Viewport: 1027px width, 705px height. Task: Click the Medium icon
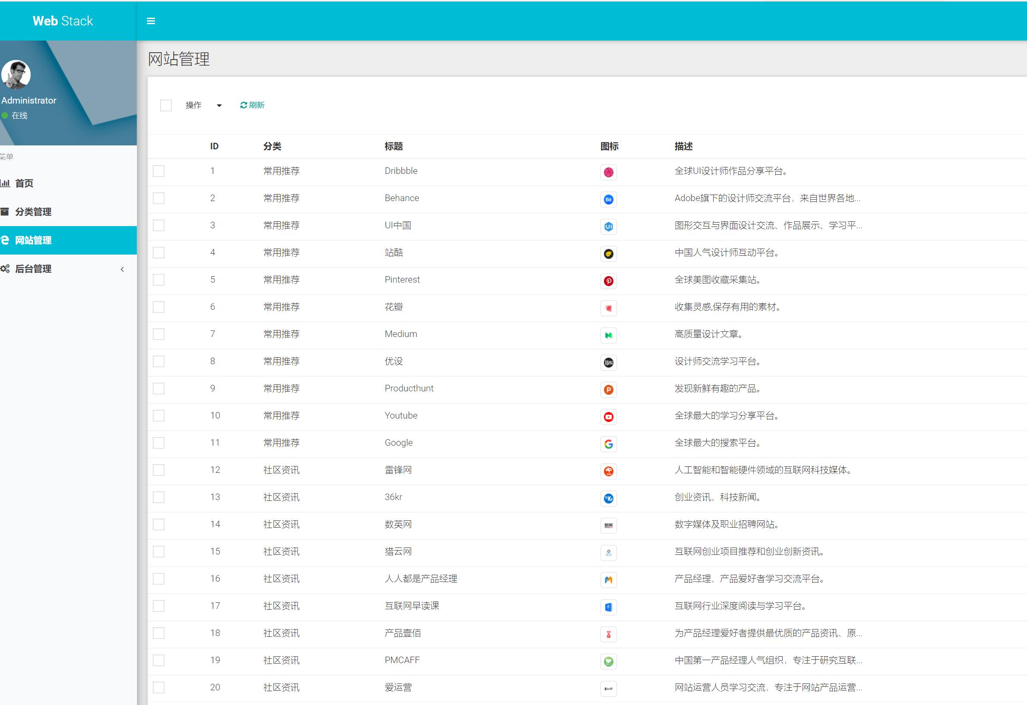click(609, 335)
